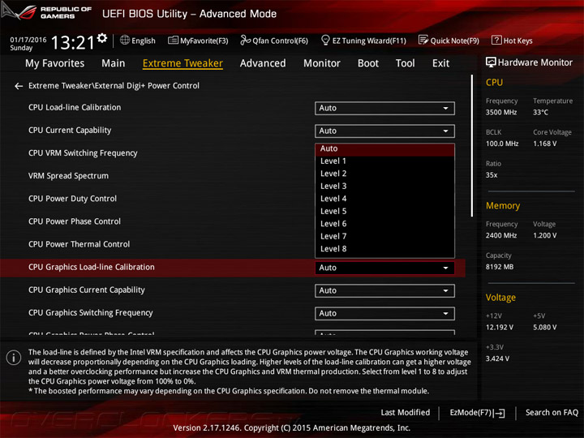Switch to My Favorites tab
584x438 pixels.
[x=55, y=63]
